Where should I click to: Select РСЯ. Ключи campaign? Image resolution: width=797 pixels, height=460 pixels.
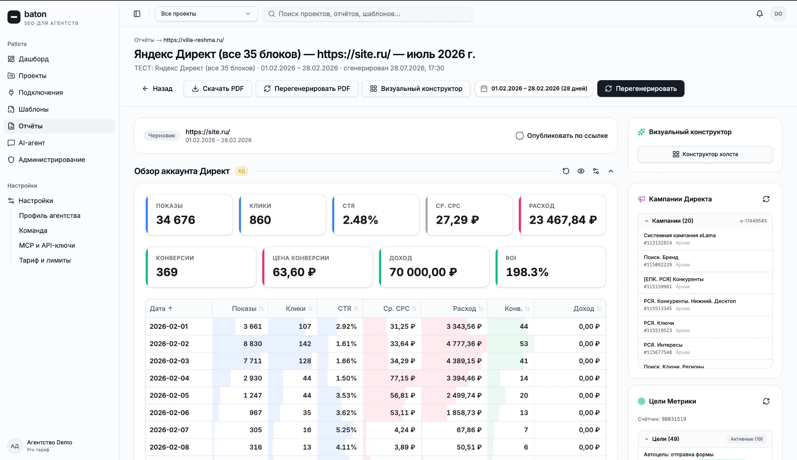coord(705,327)
